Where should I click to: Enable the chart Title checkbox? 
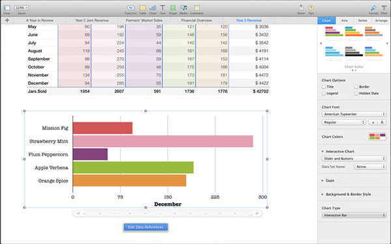click(x=324, y=87)
